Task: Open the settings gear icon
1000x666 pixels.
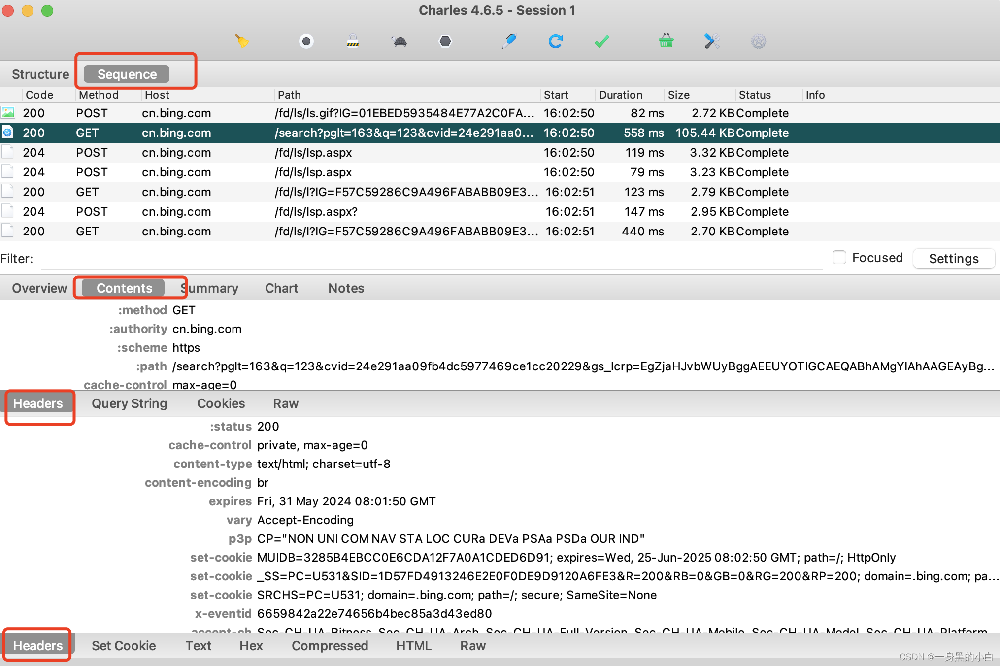Action: click(758, 41)
